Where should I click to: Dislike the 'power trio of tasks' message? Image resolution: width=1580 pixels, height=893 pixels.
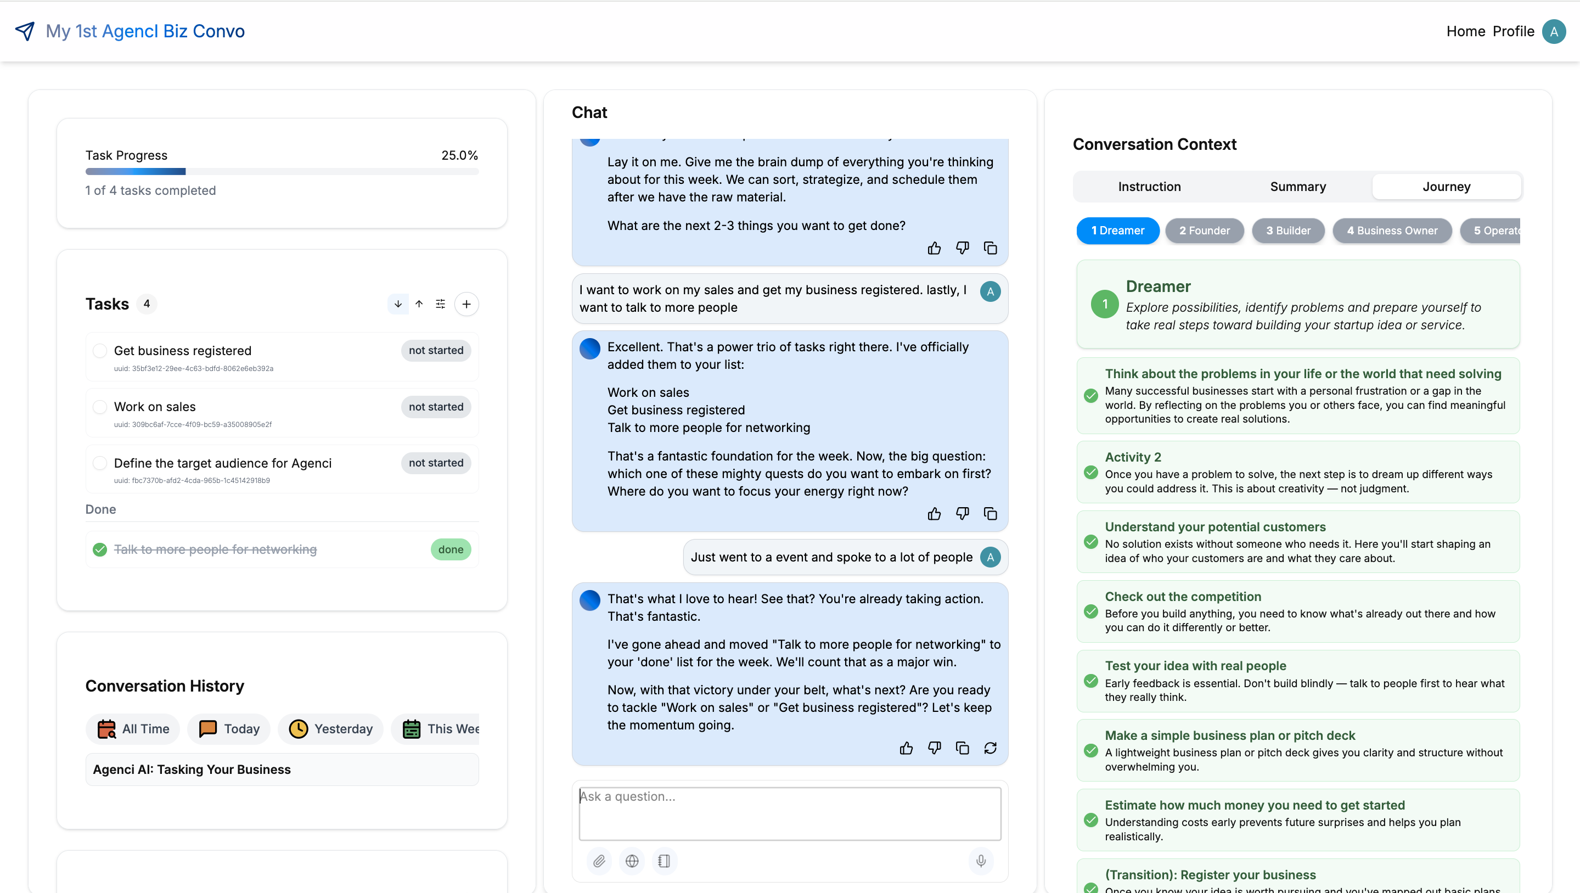point(963,513)
